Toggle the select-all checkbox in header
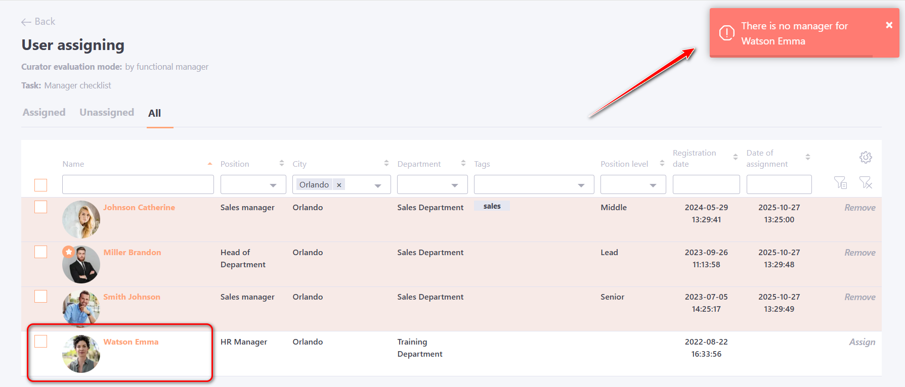905x387 pixels. pos(41,185)
